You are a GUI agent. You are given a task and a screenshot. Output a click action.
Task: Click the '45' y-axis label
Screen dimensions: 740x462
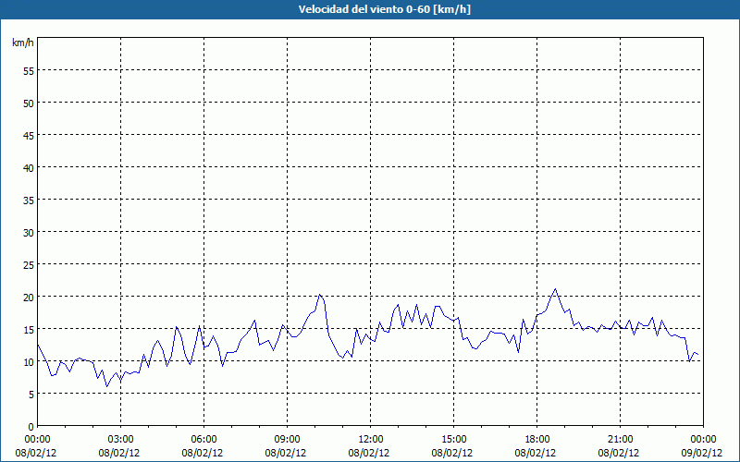tap(29, 136)
